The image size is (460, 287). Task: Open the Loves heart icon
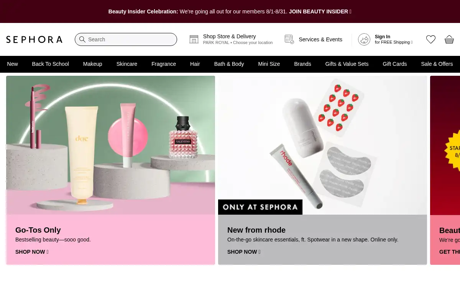(x=431, y=39)
